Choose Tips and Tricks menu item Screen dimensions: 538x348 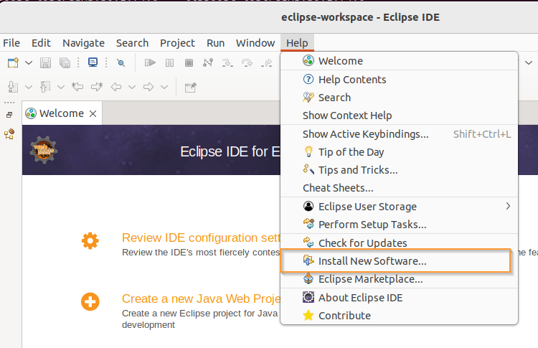(x=399, y=170)
